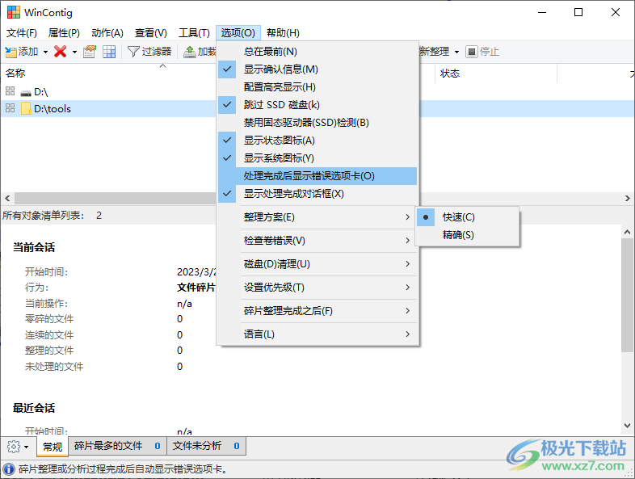Click the grid view toolbar icon
Viewport: 635px width, 479px height.
[109, 52]
